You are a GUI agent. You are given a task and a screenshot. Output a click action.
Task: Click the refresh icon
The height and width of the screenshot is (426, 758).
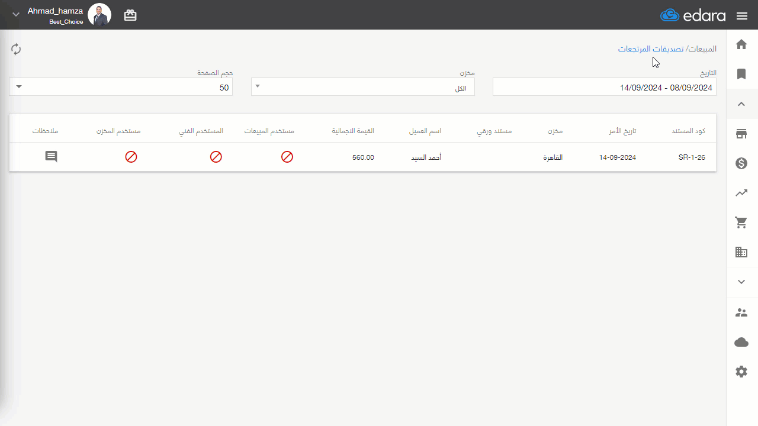[x=16, y=49]
